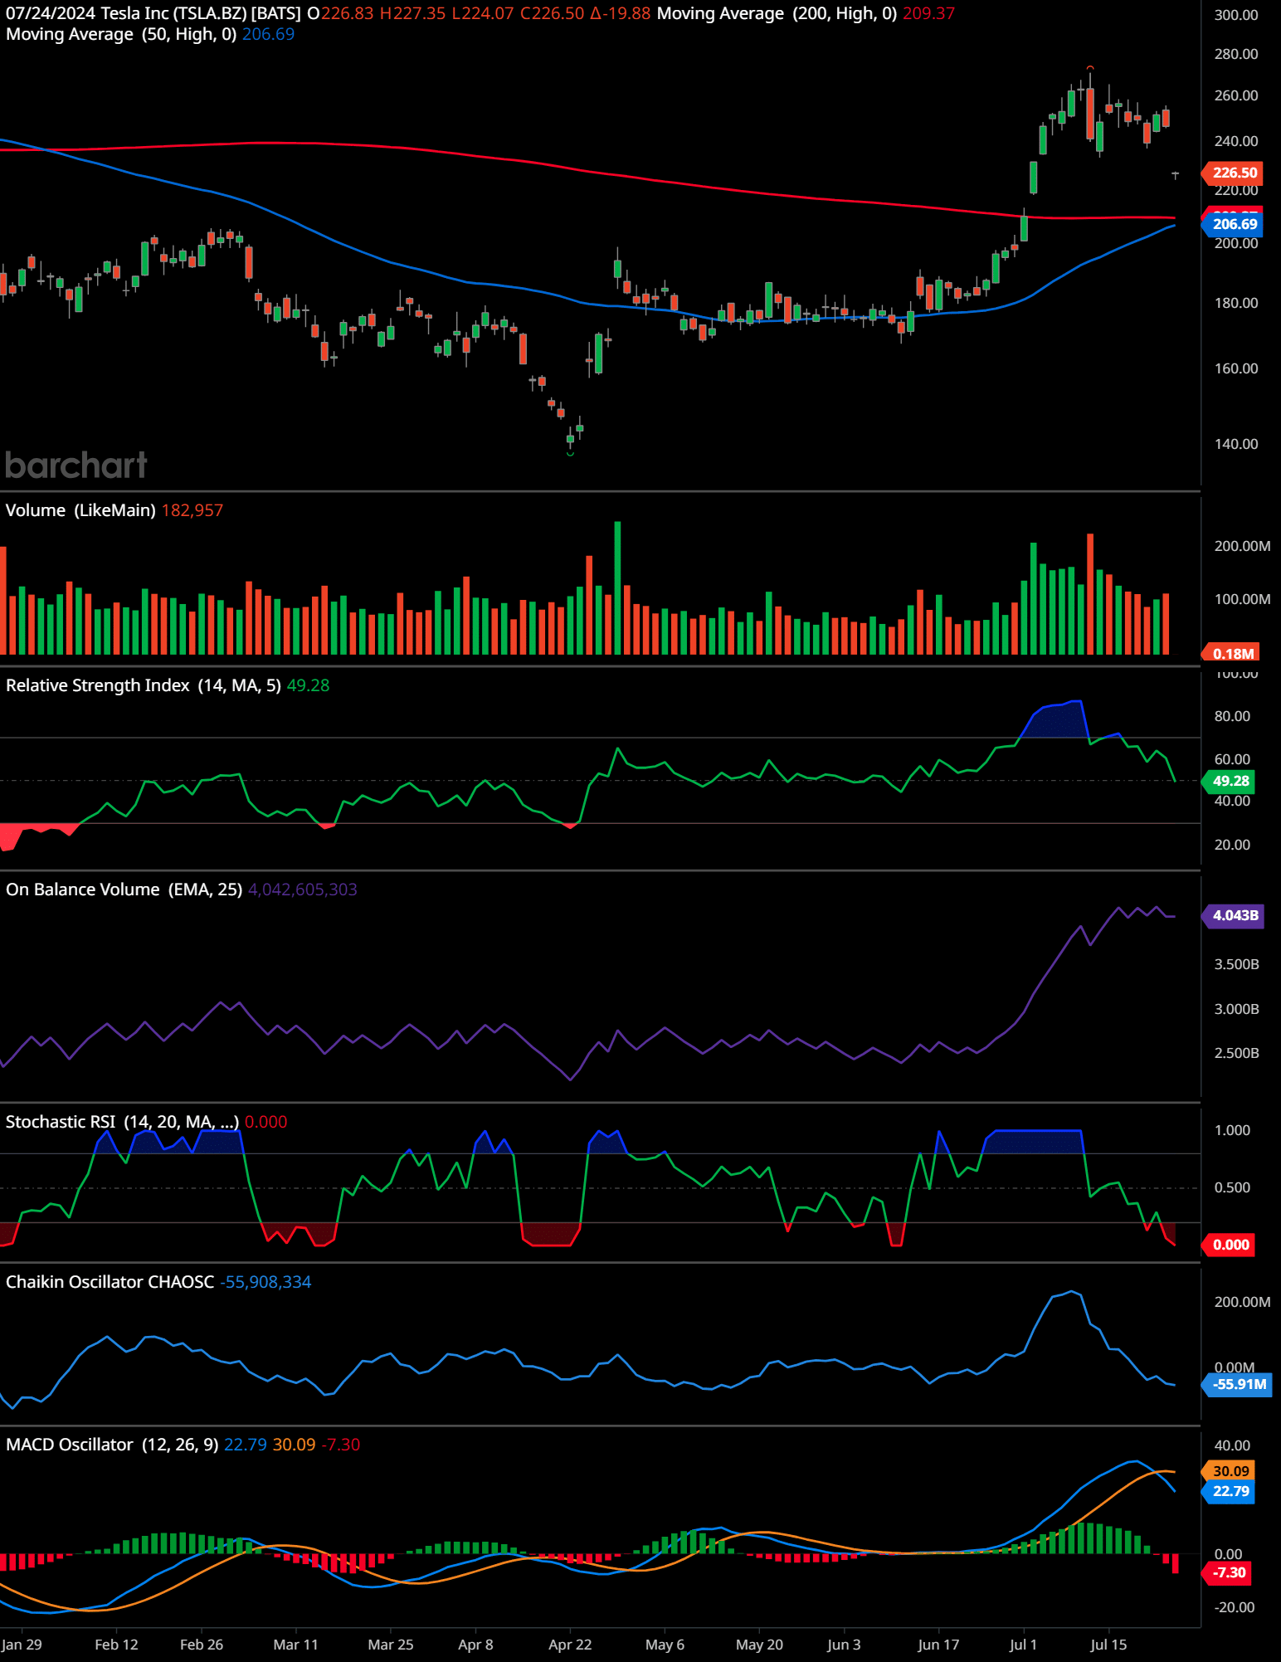Click the Feb 26 date label
Viewport: 1281px width, 1662px height.
202,1645
